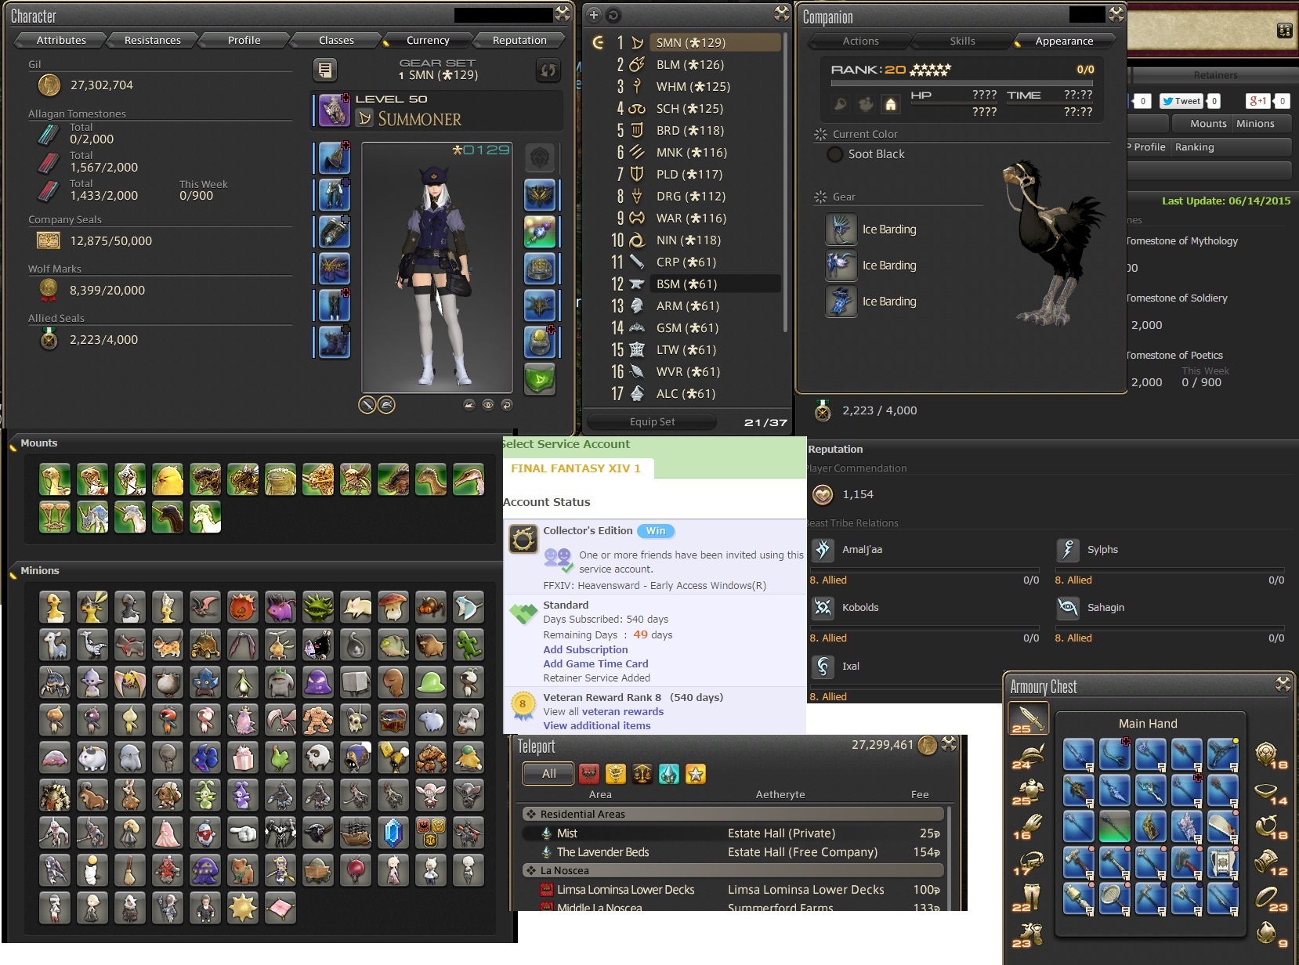Image resolution: width=1299 pixels, height=965 pixels.
Task: Open the Main Hand dagger armoury tab
Action: 1027,717
